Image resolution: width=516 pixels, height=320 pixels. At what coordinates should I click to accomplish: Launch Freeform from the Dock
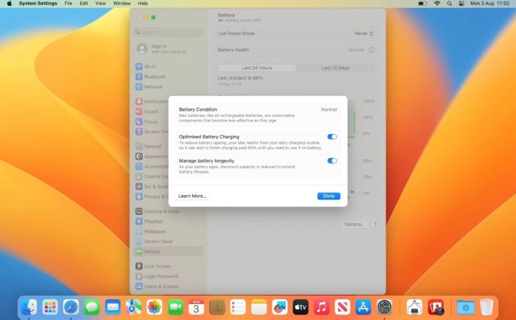point(279,307)
